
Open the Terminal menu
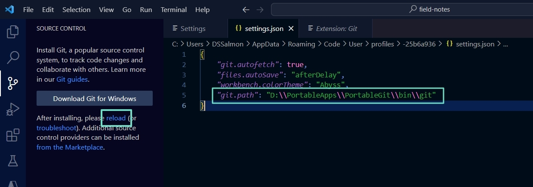(174, 9)
